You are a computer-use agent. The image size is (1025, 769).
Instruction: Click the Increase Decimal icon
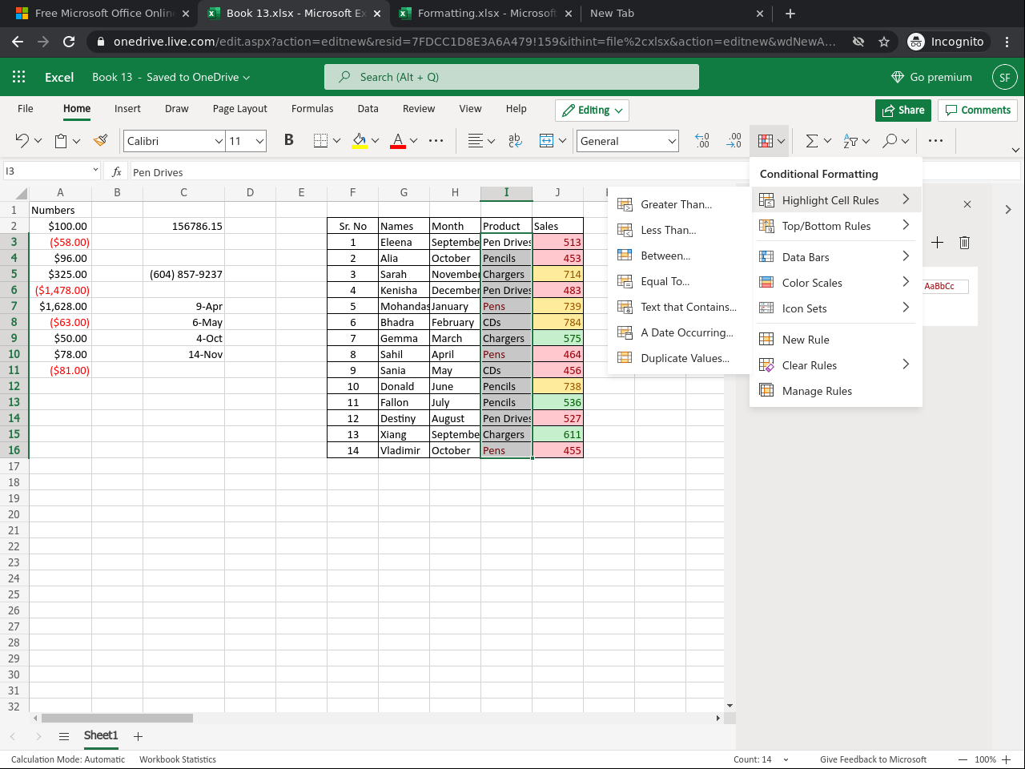click(734, 141)
